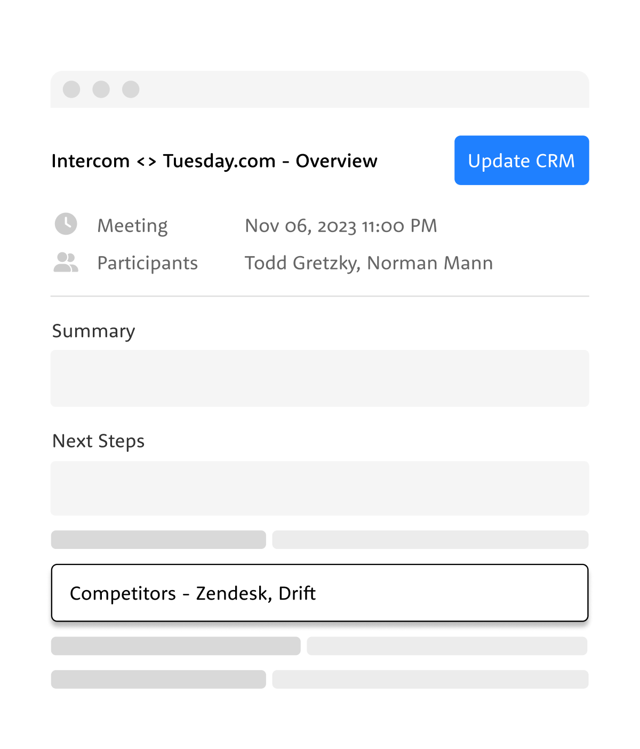Focus the empty Summary text box
Image resolution: width=640 pixels, height=749 pixels.
pos(320,378)
